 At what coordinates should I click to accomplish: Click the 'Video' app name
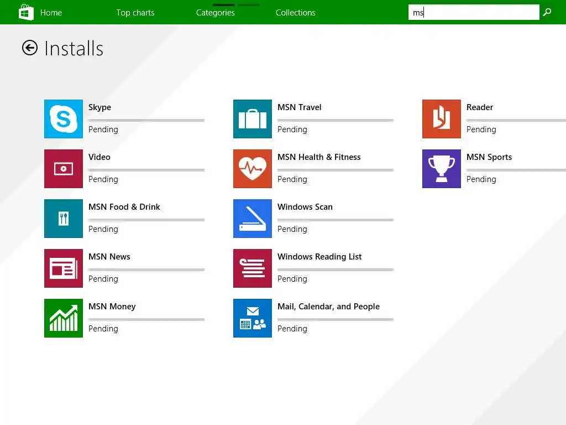click(99, 157)
